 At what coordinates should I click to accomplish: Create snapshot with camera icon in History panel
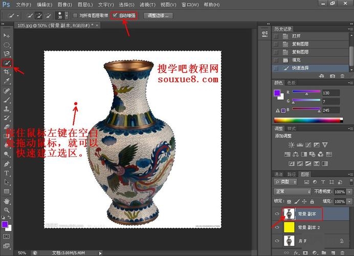(333, 76)
